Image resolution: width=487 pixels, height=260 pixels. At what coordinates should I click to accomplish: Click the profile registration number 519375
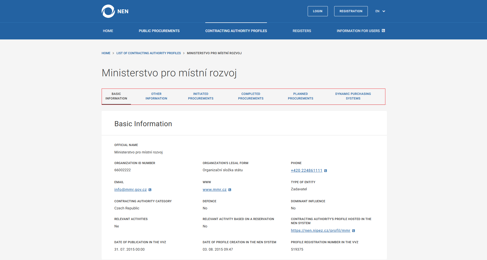tap(297, 249)
